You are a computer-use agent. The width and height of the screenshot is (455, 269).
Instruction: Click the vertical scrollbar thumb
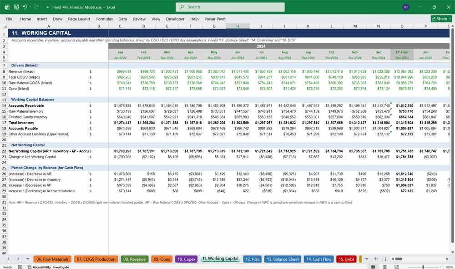452,136
